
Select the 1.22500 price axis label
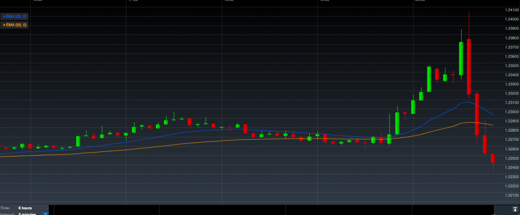pos(509,158)
